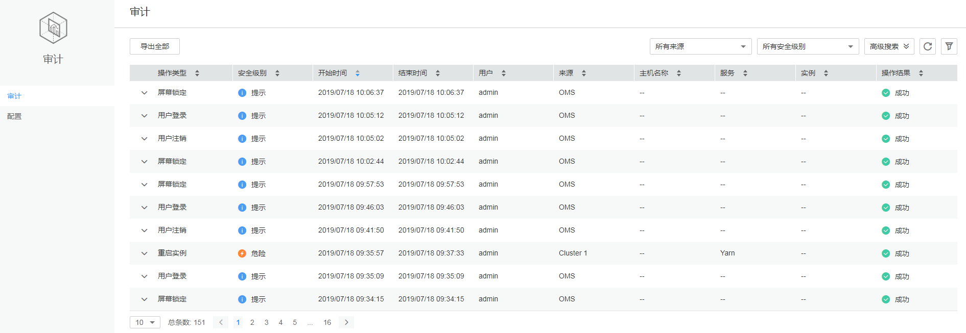Sort by start time column arrows
966x333 pixels.
(358, 73)
